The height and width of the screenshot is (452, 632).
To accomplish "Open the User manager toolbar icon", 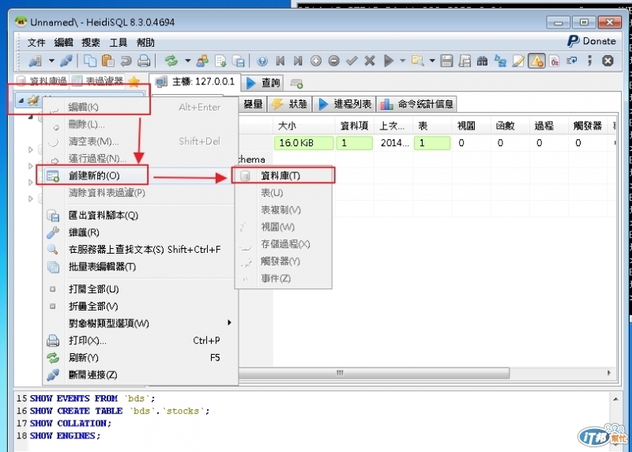I will click(202, 61).
